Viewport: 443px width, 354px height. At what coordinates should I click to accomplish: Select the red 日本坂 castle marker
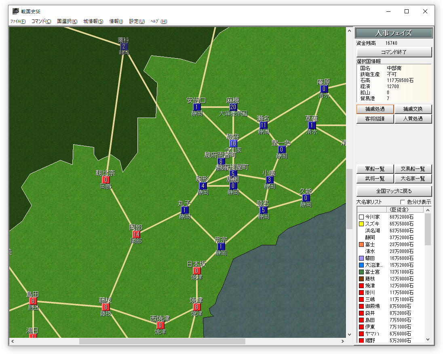[x=197, y=271]
